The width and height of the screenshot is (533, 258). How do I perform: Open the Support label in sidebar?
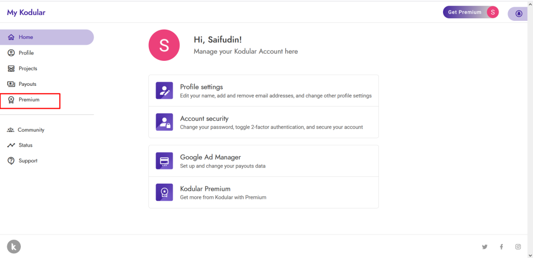coord(28,161)
